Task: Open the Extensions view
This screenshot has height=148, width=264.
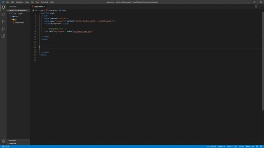Action: pos(3,36)
